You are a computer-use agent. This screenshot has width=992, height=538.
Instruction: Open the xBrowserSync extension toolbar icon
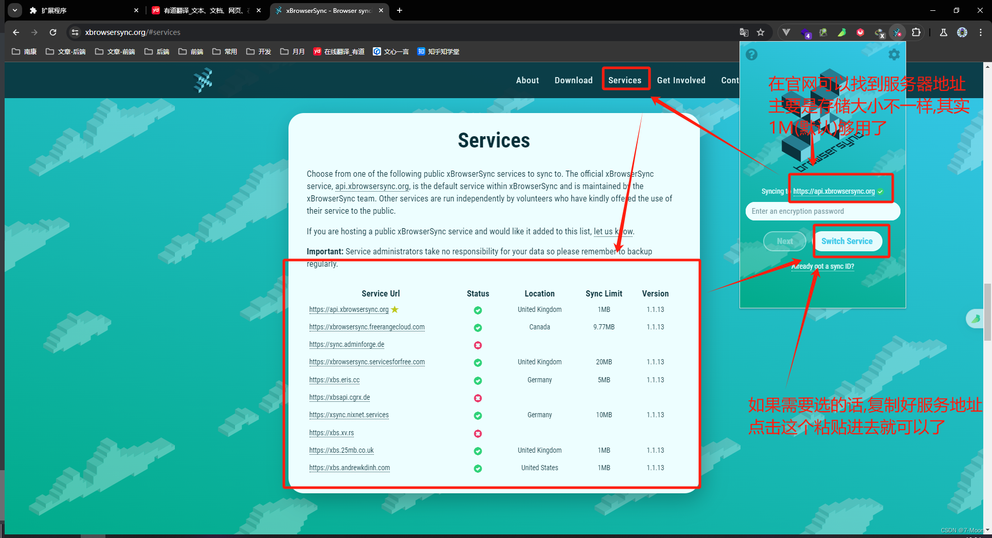tap(897, 32)
